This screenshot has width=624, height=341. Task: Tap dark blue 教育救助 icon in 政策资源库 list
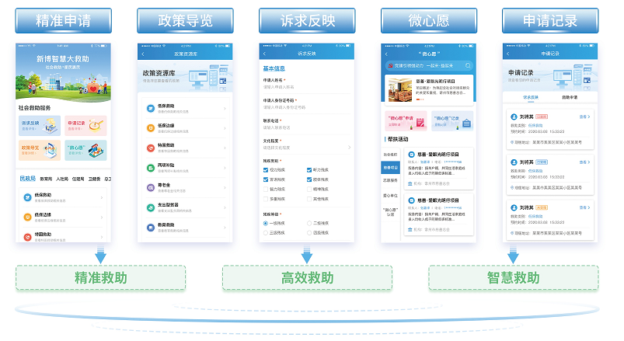pos(151,227)
